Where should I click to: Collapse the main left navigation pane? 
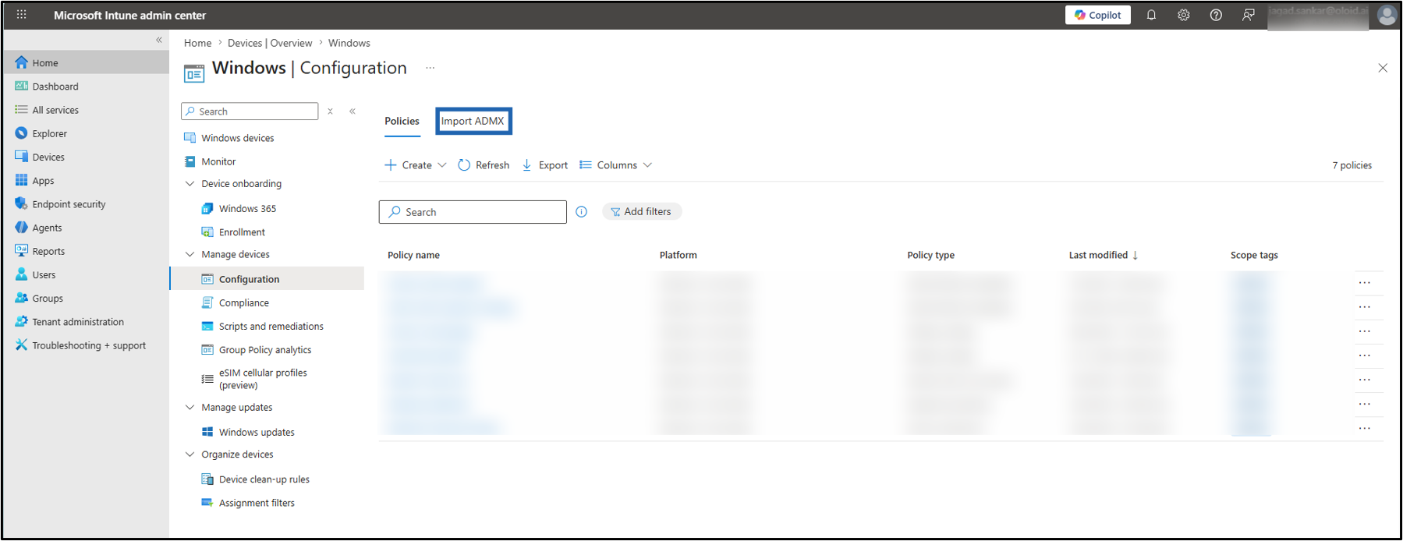[x=159, y=40]
